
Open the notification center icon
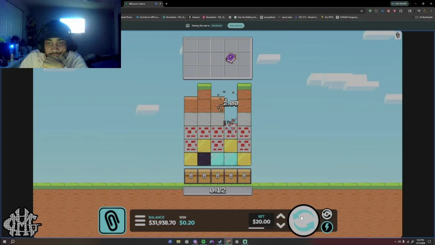[x=430, y=242]
